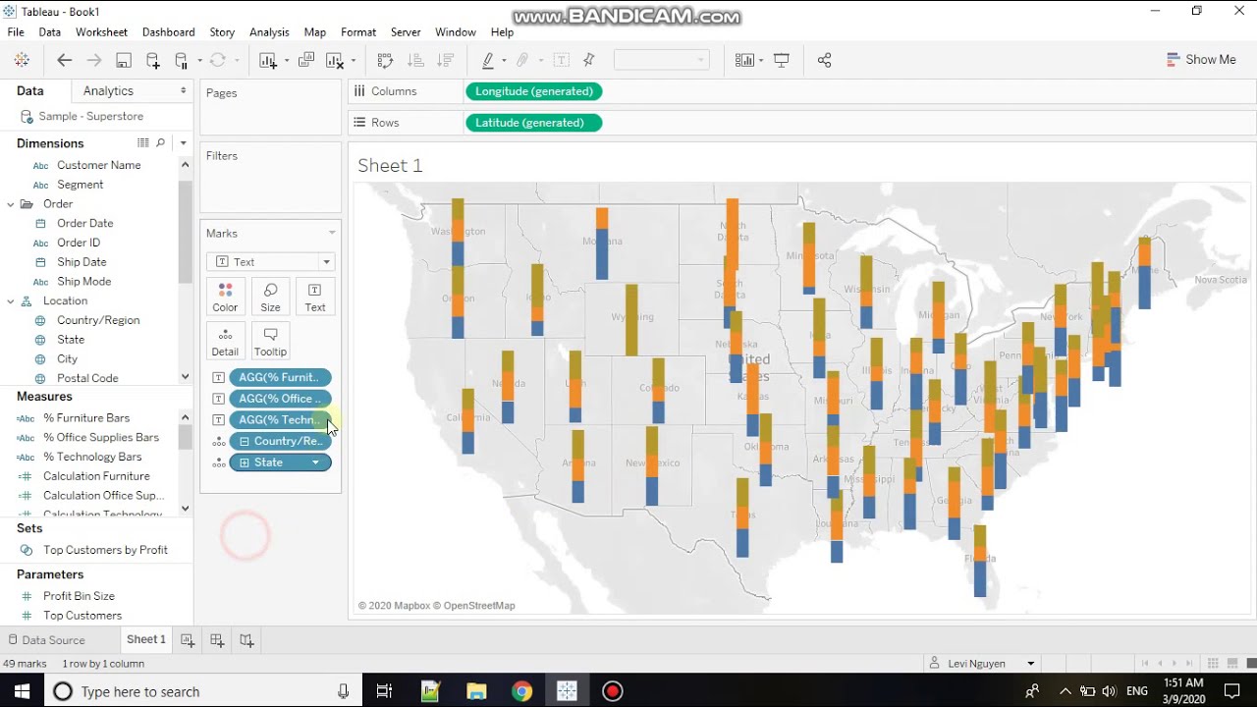The height and width of the screenshot is (707, 1257).
Task: Click the Tooltip marks button
Action: [x=270, y=341]
